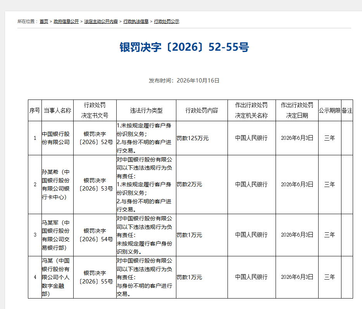This screenshot has width=362, height=309.
Task: Select the 中国银行股份有限公司 party cell
Action: 57,138
